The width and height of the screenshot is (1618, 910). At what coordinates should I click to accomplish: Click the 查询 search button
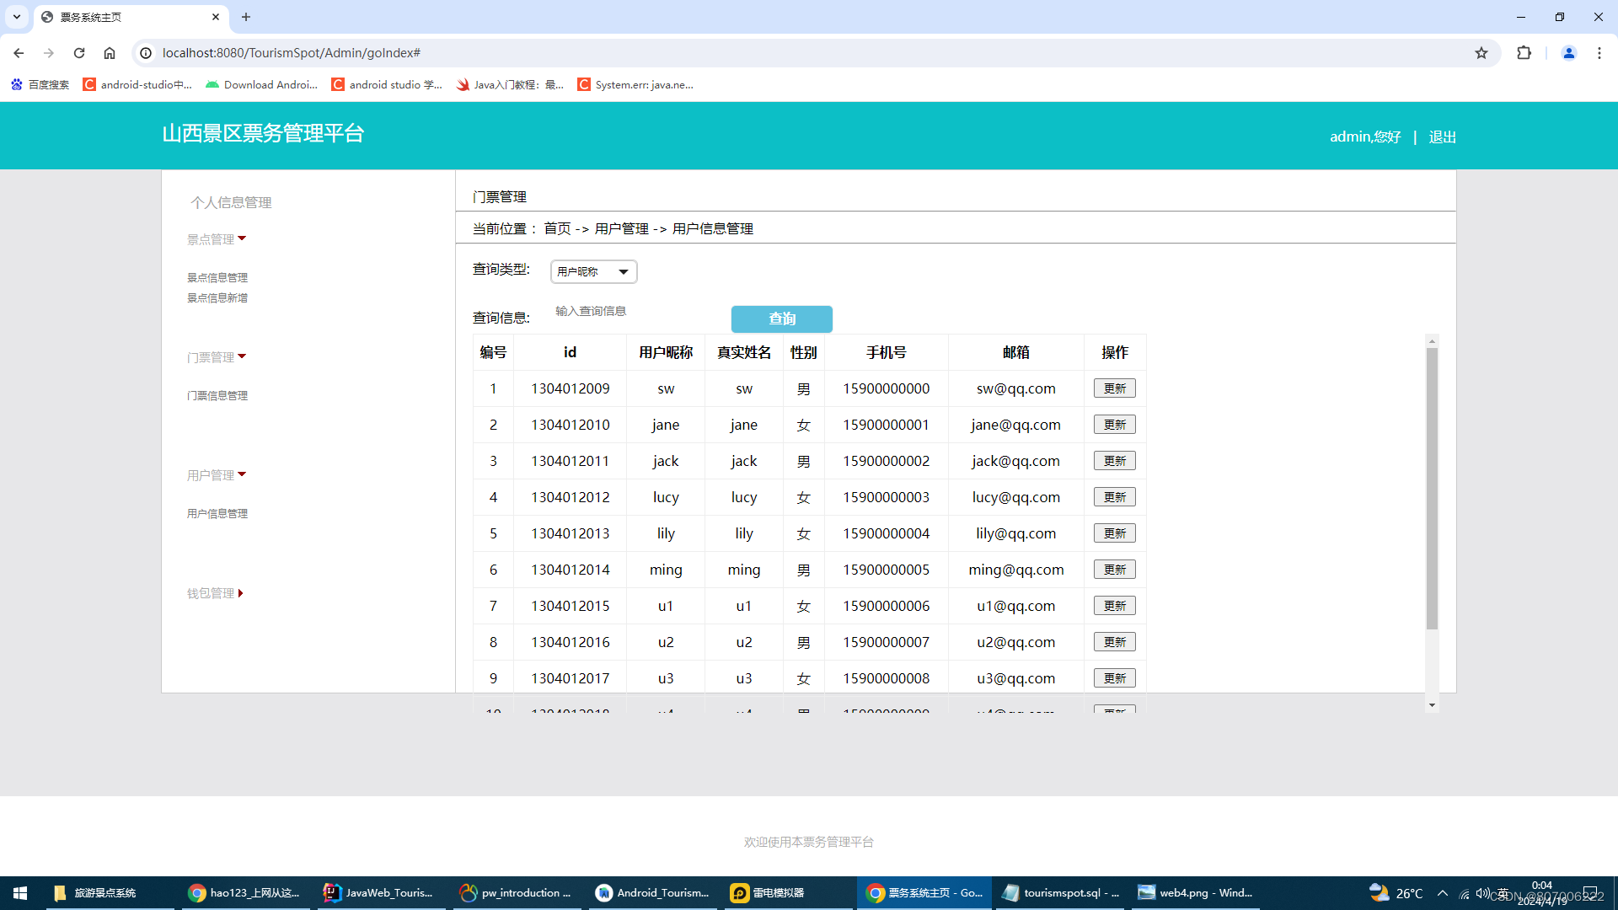[781, 318]
